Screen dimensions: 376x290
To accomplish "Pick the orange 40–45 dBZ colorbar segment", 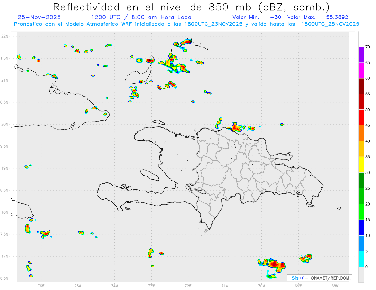I will pyautogui.click(x=361, y=133).
